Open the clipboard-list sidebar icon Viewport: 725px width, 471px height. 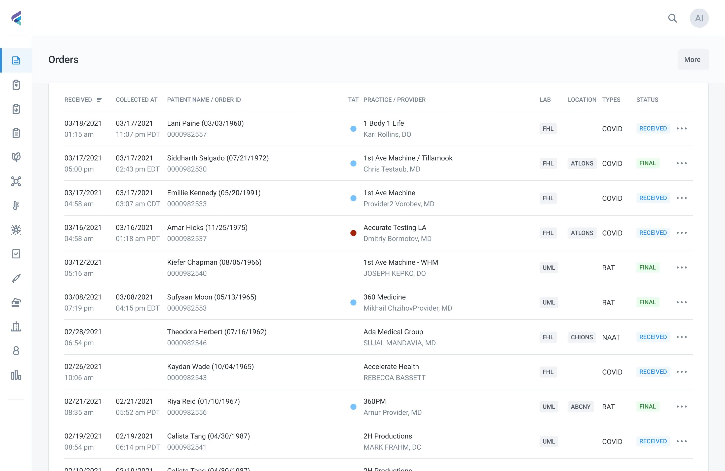[x=16, y=133]
